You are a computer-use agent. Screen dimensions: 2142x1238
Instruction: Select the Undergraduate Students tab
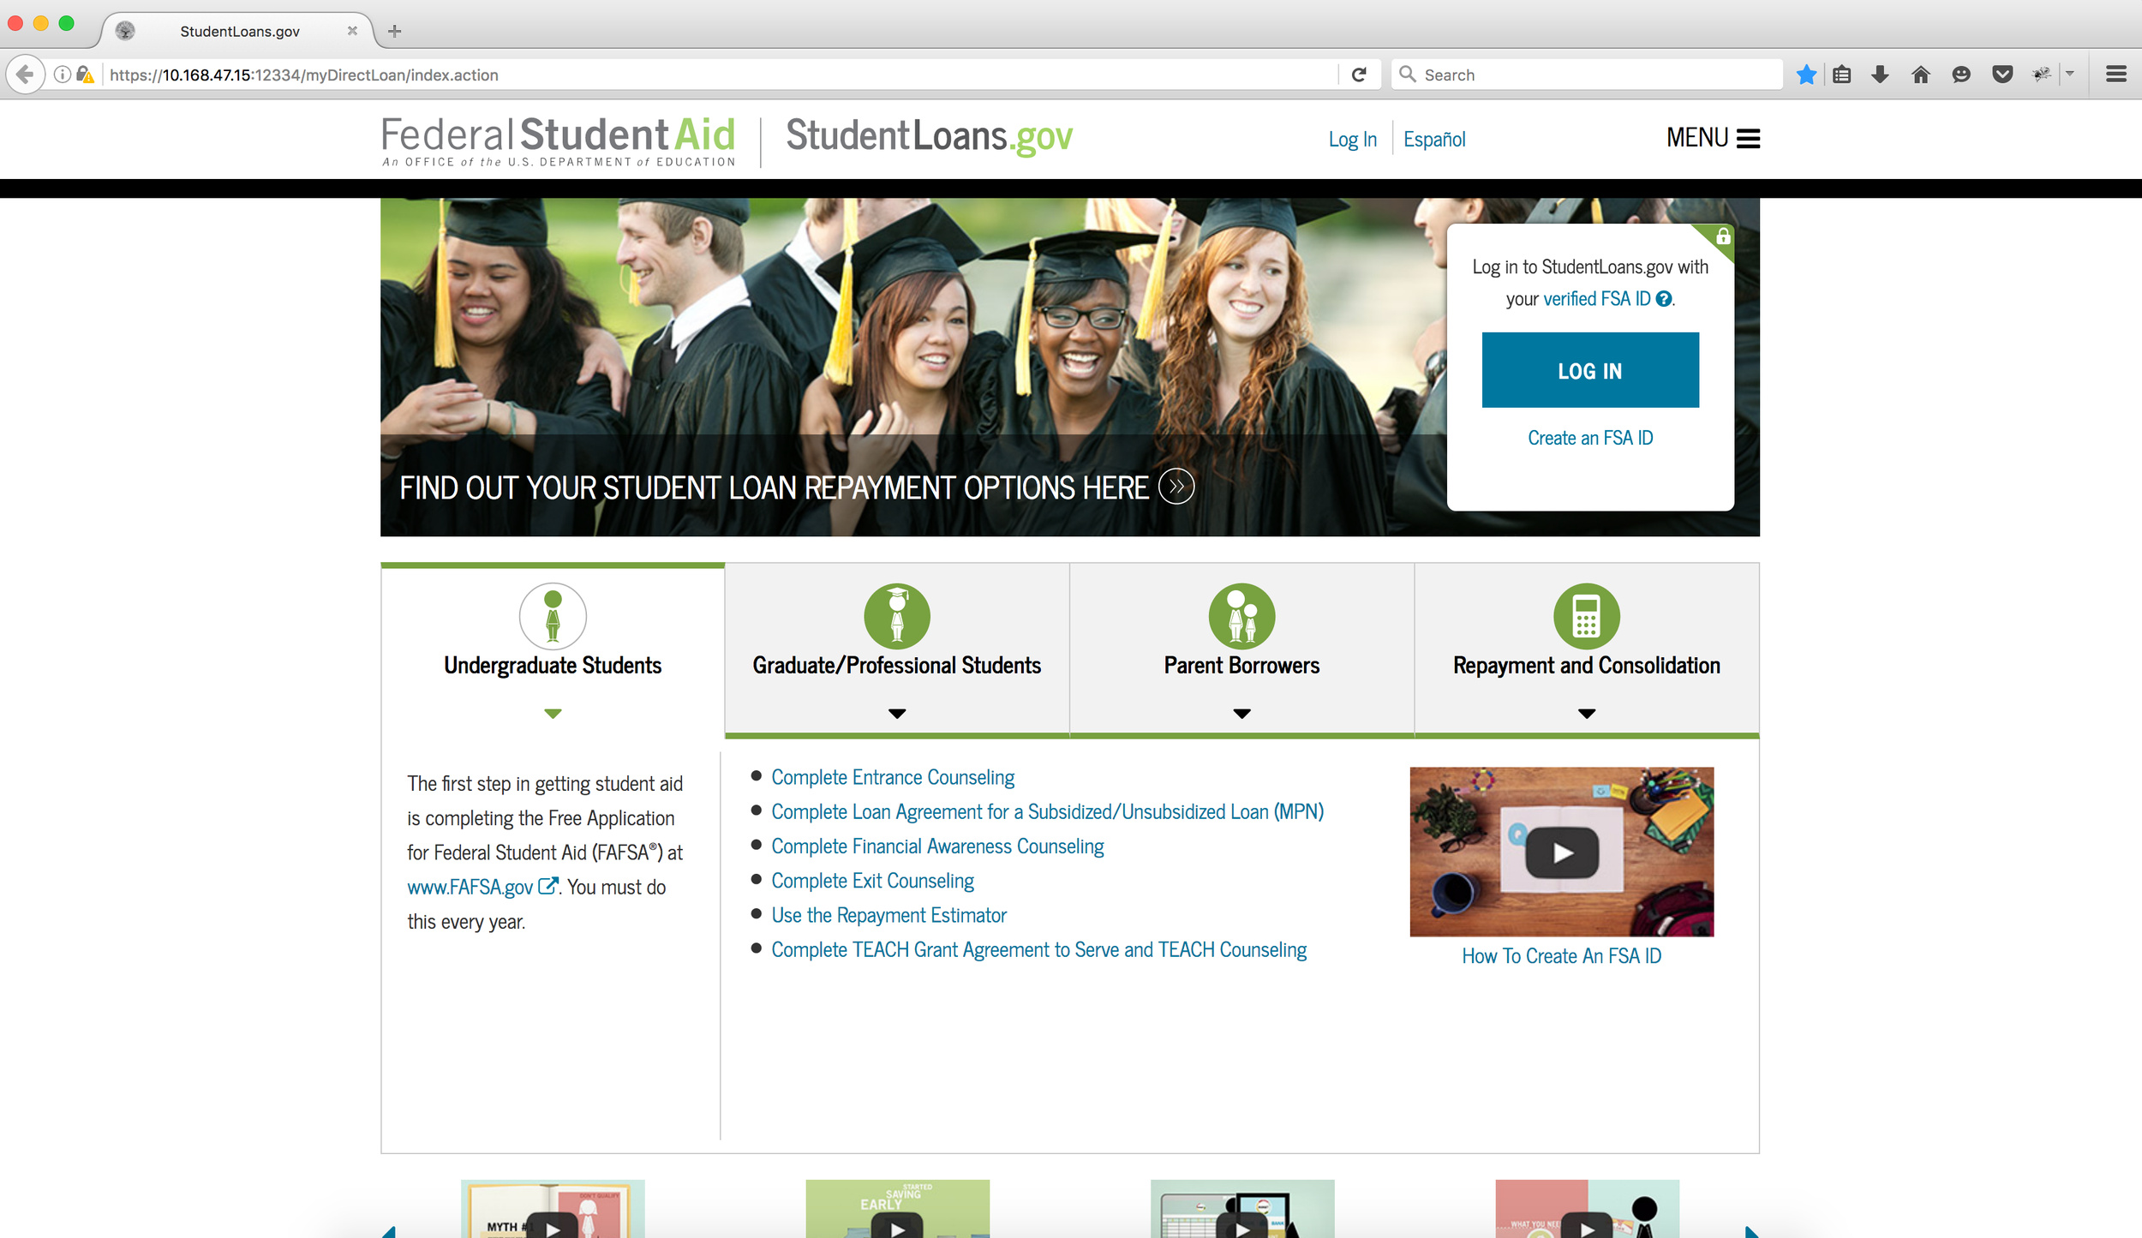click(553, 665)
